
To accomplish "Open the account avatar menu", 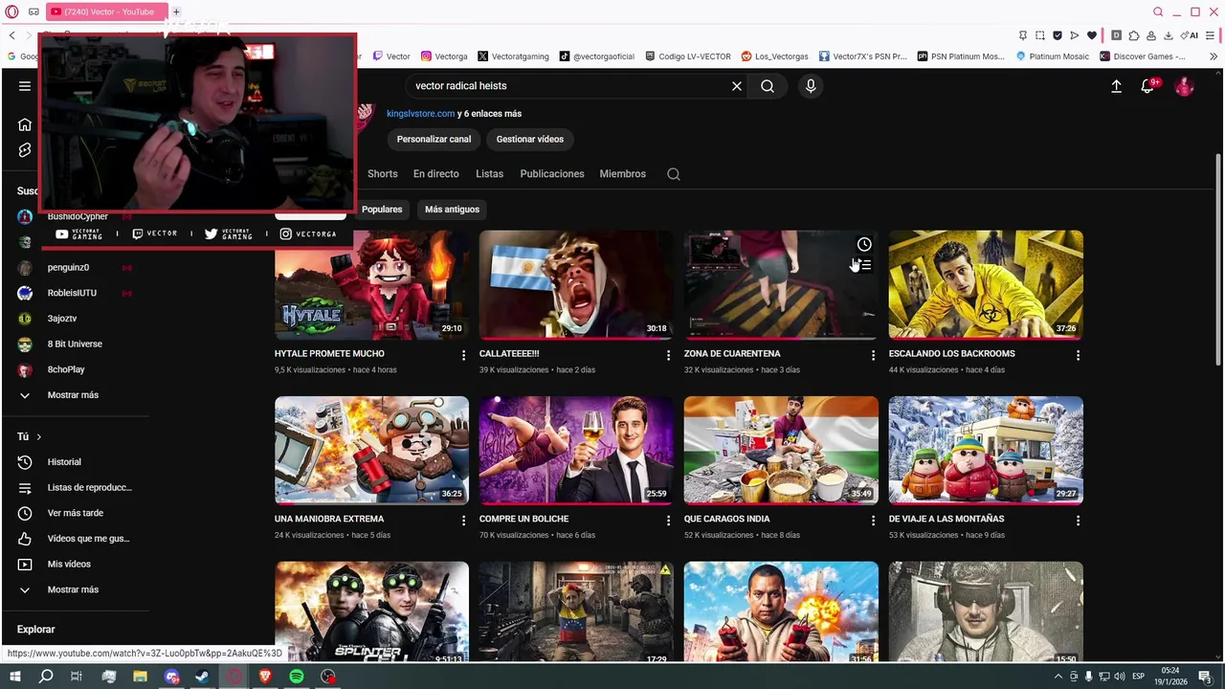I will (1185, 86).
